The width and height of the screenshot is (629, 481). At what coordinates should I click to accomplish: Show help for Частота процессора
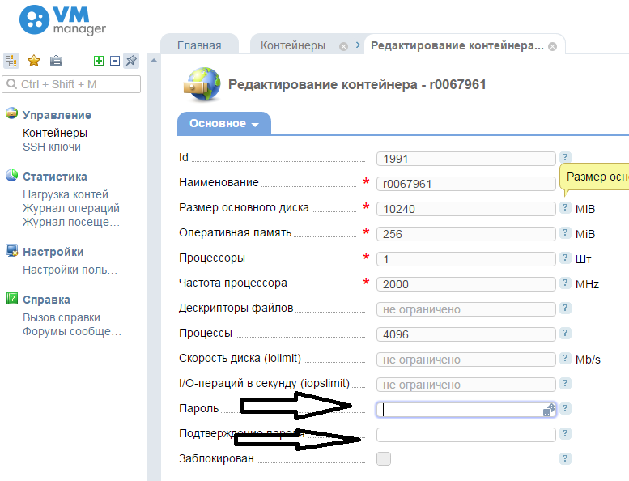565,283
